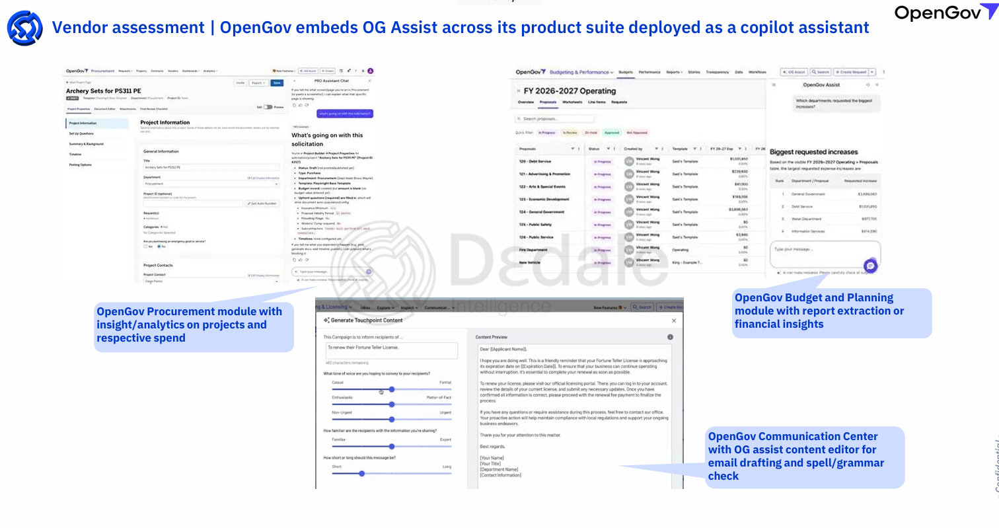Adjust the Familiar to Expert slider

(392, 447)
